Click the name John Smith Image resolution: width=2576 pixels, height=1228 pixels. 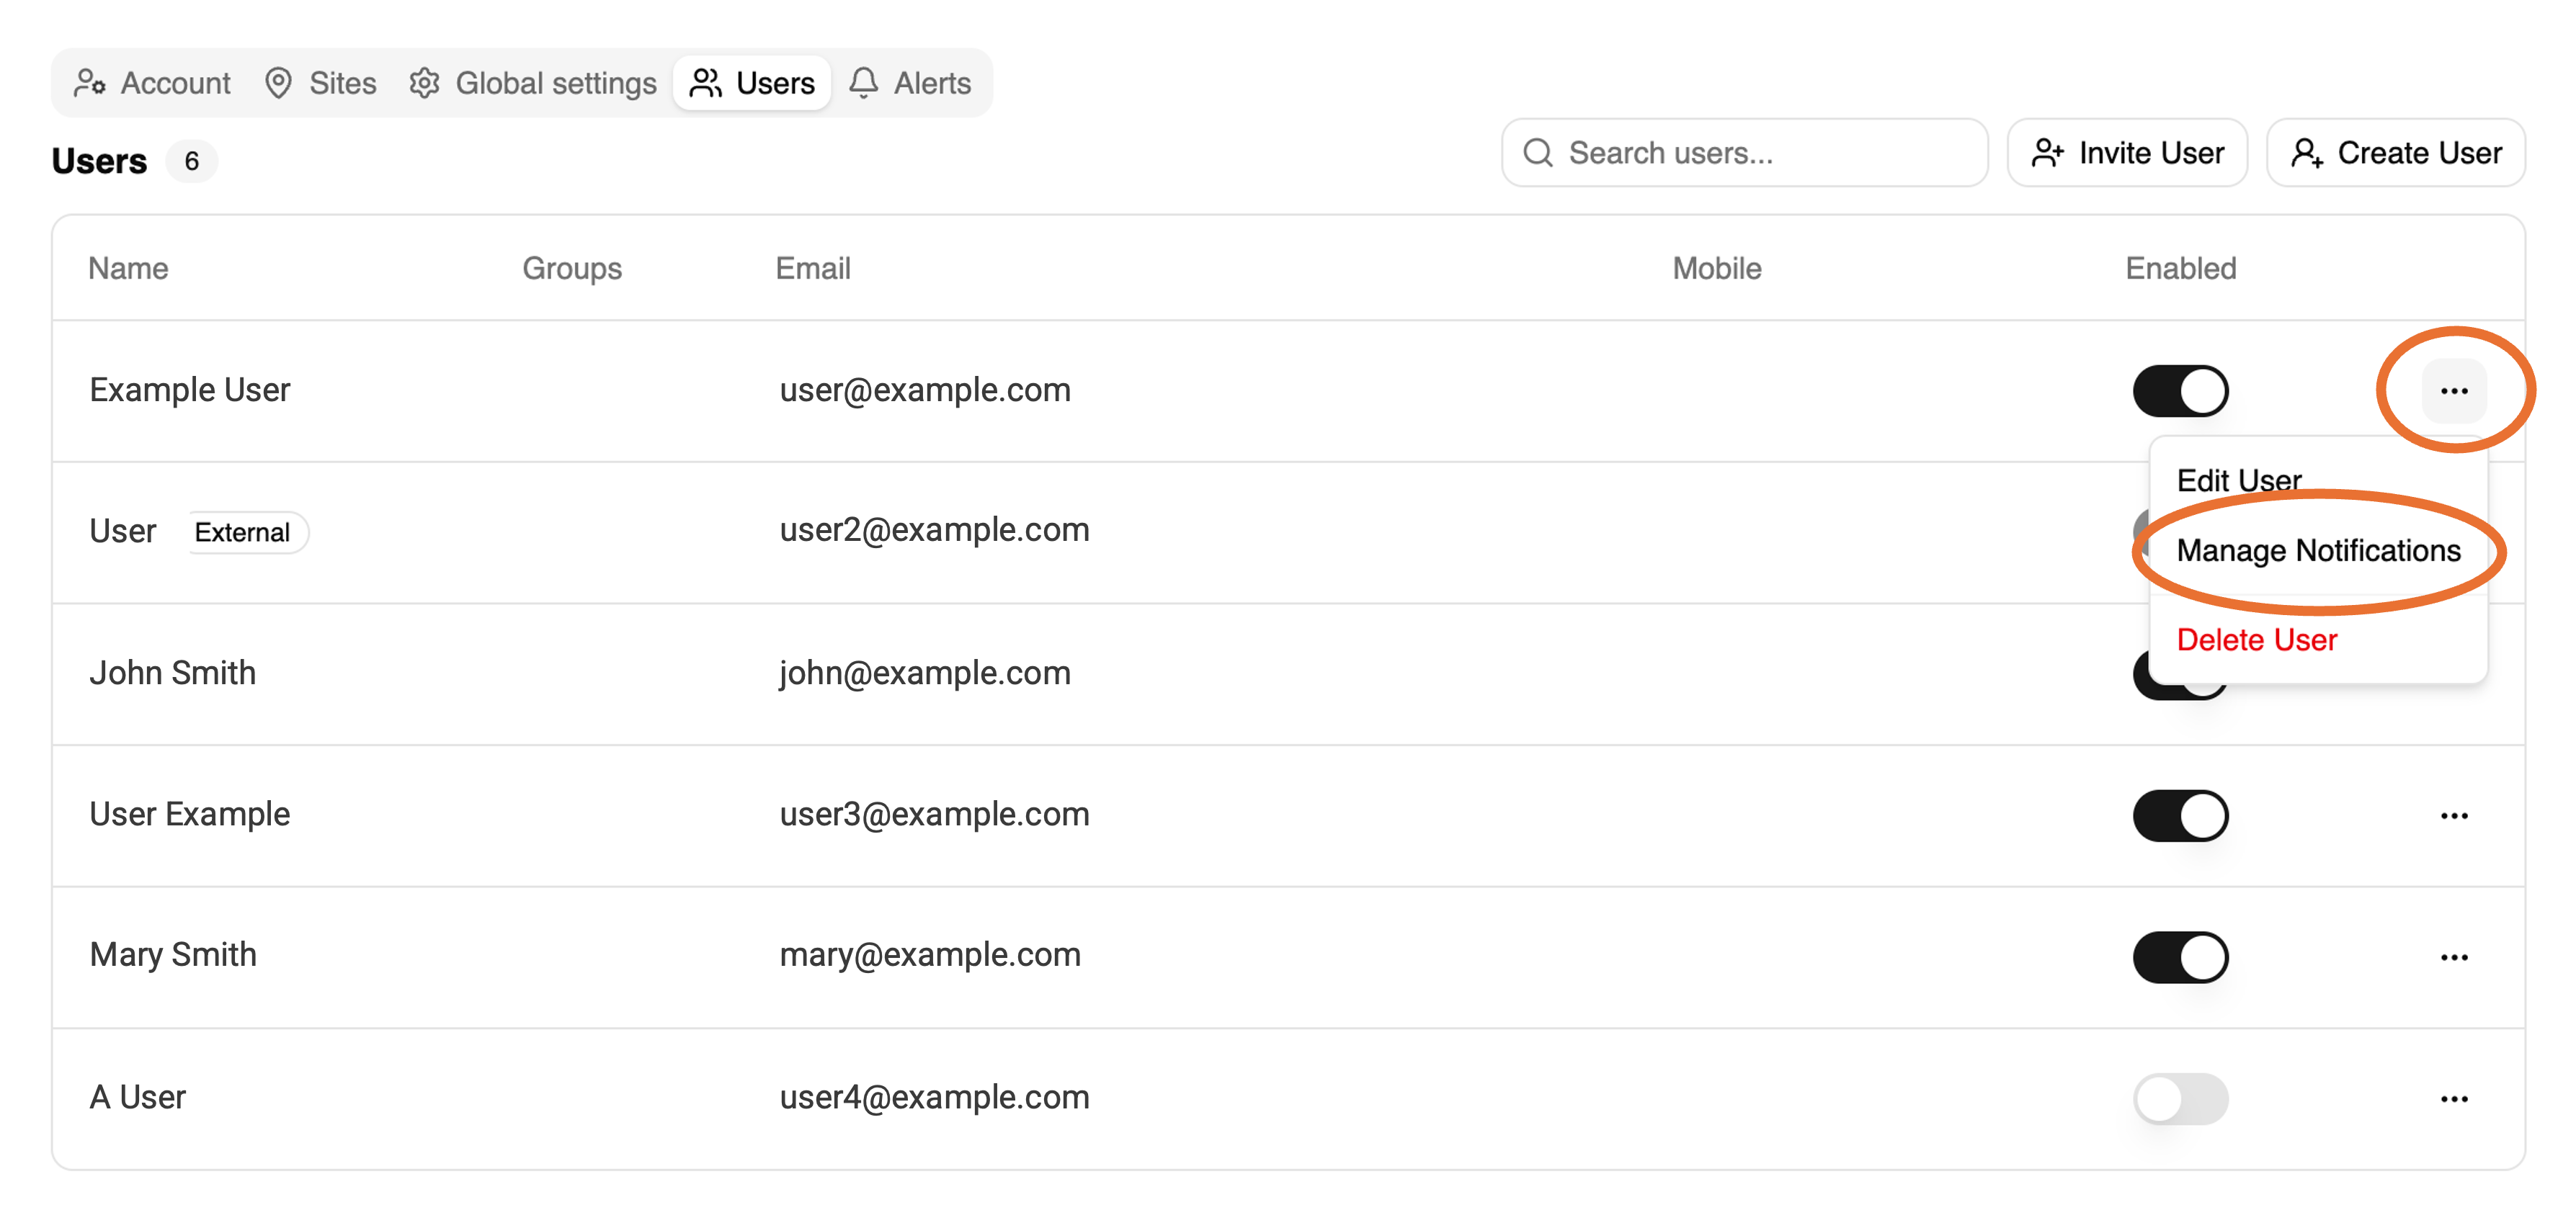tap(172, 673)
